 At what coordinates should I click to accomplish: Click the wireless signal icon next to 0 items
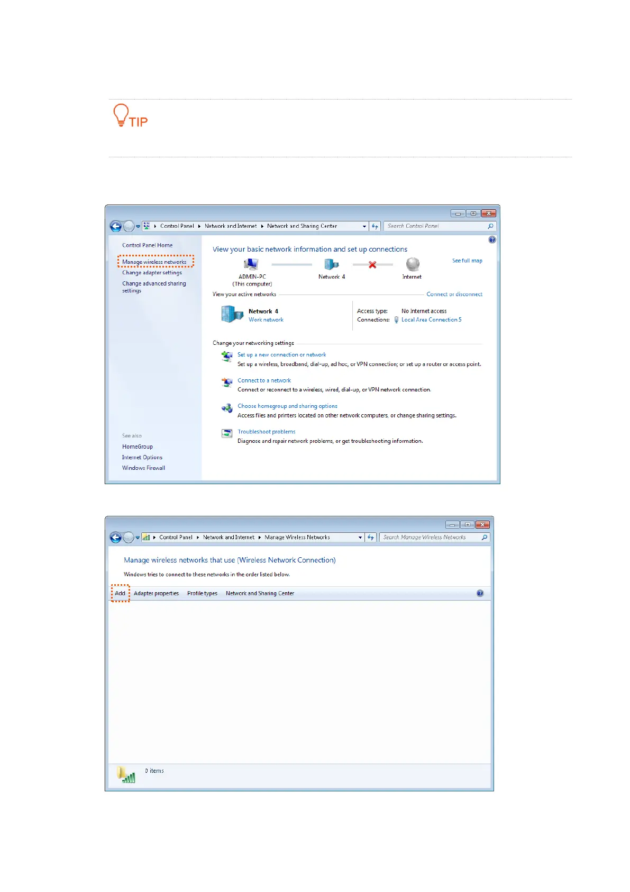[126, 774]
